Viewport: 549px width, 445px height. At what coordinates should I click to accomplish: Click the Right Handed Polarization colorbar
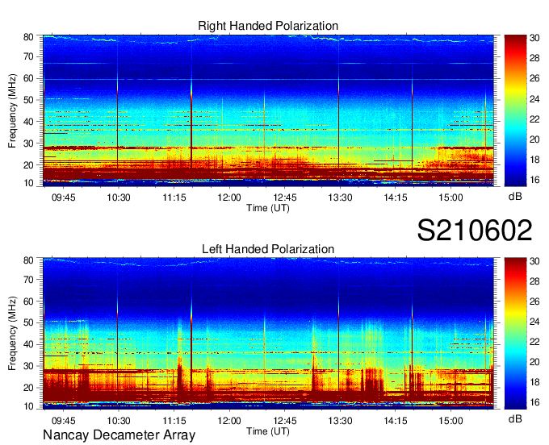(515, 110)
